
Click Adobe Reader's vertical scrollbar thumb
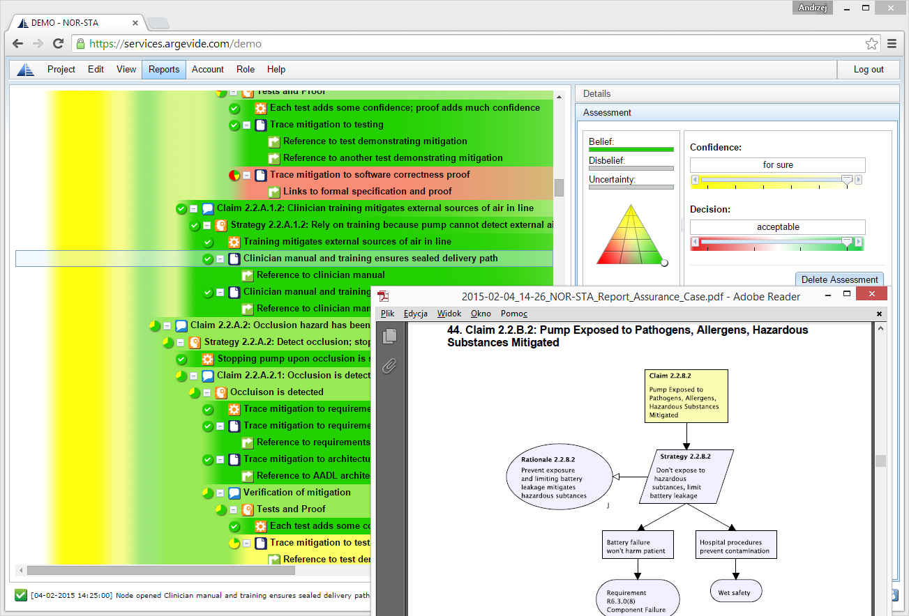pos(880,461)
